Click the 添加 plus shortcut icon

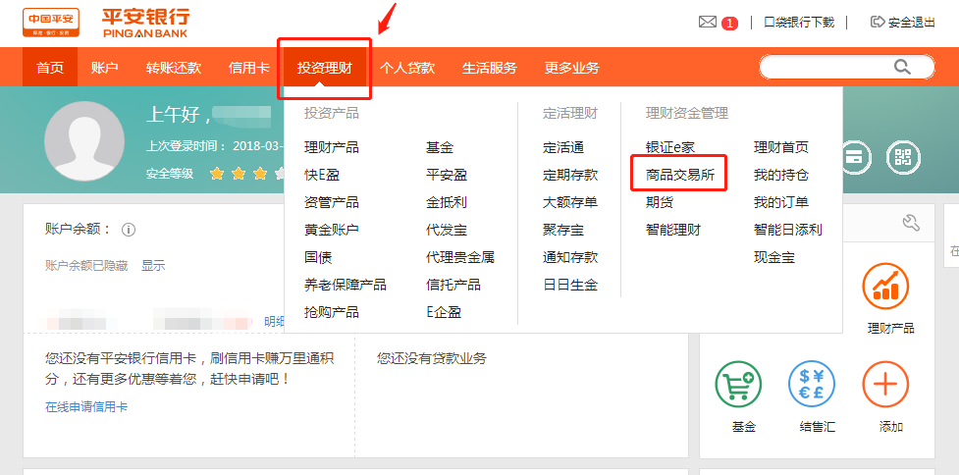coord(885,384)
